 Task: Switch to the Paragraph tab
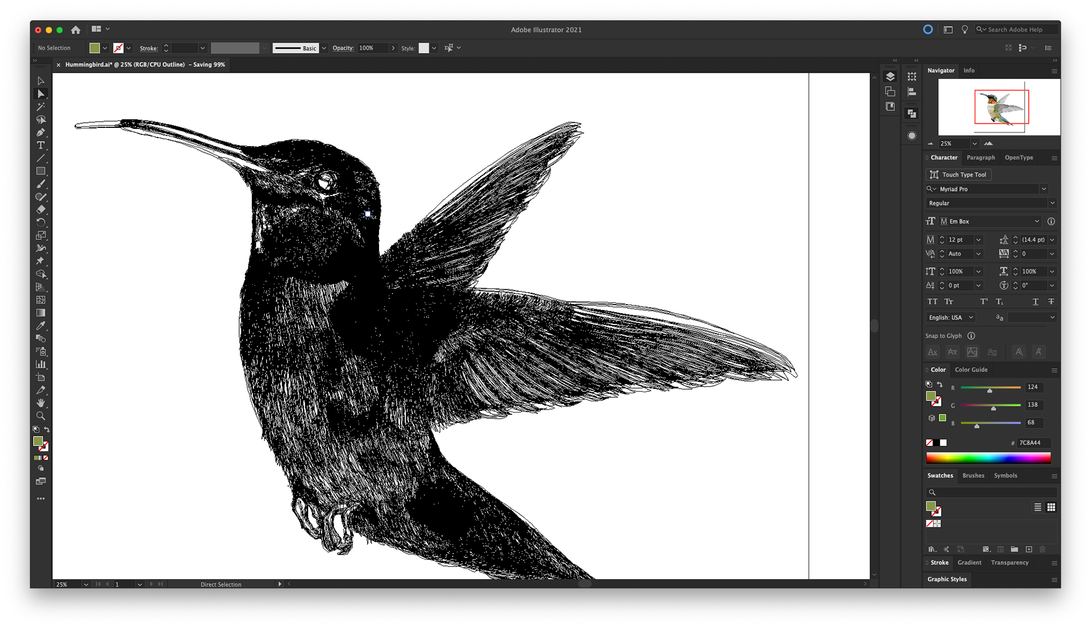981,157
